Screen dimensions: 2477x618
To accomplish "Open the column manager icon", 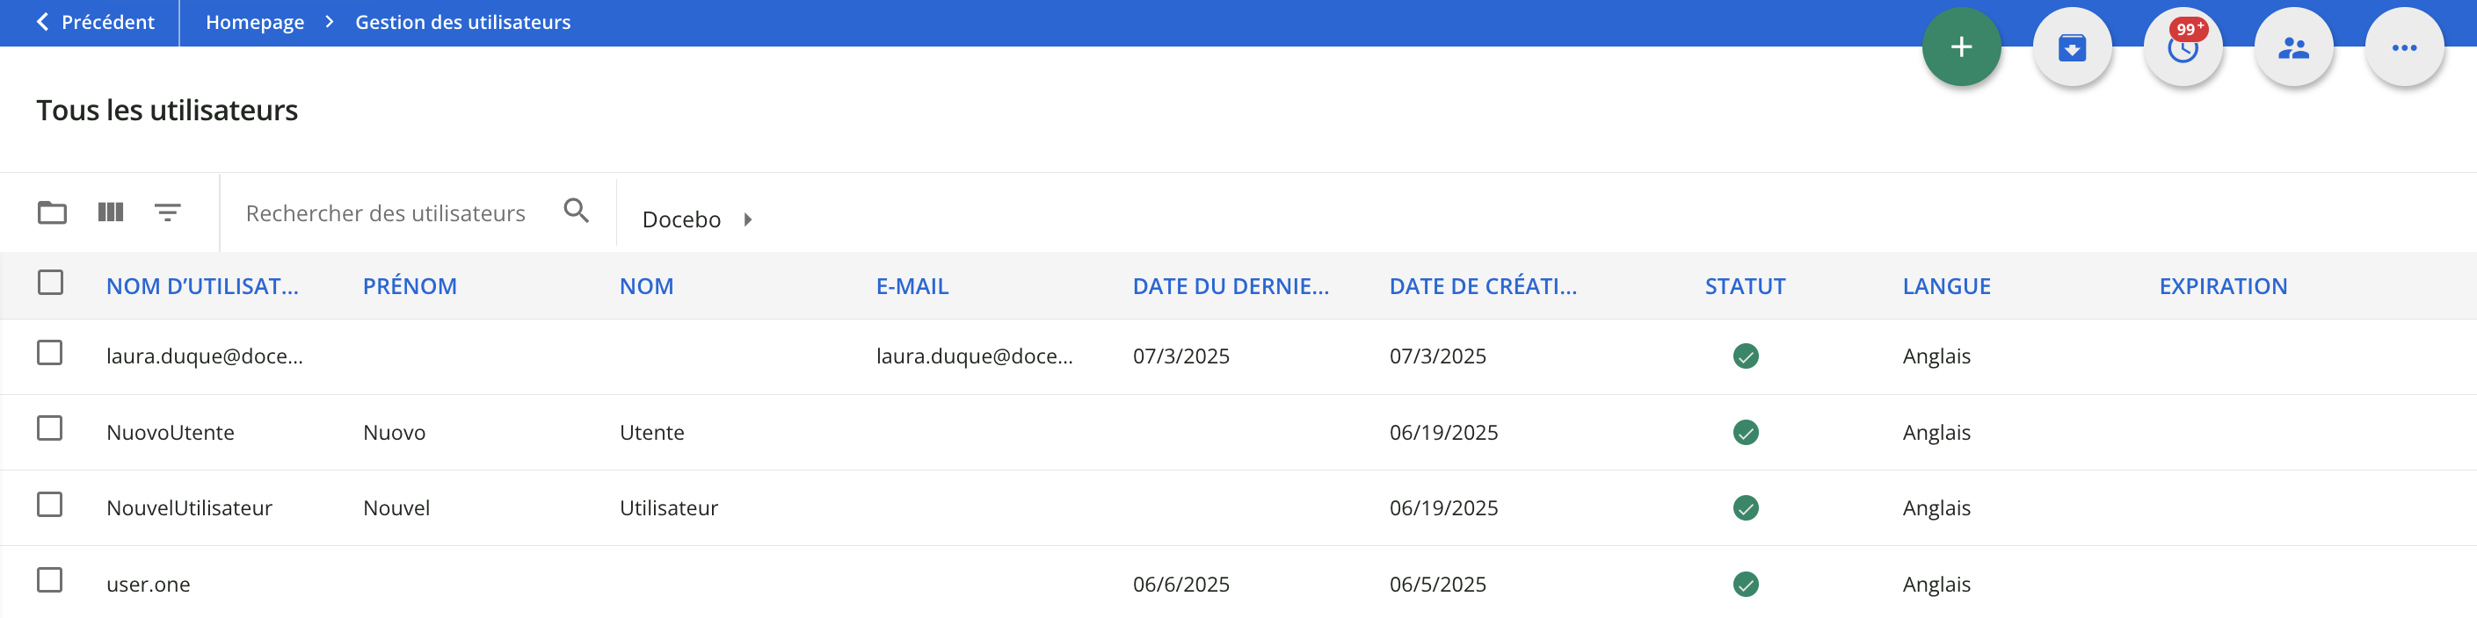I will pos(110,212).
